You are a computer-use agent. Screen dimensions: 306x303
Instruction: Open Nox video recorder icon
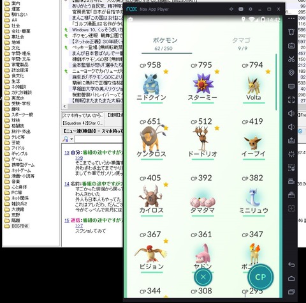click(291, 182)
